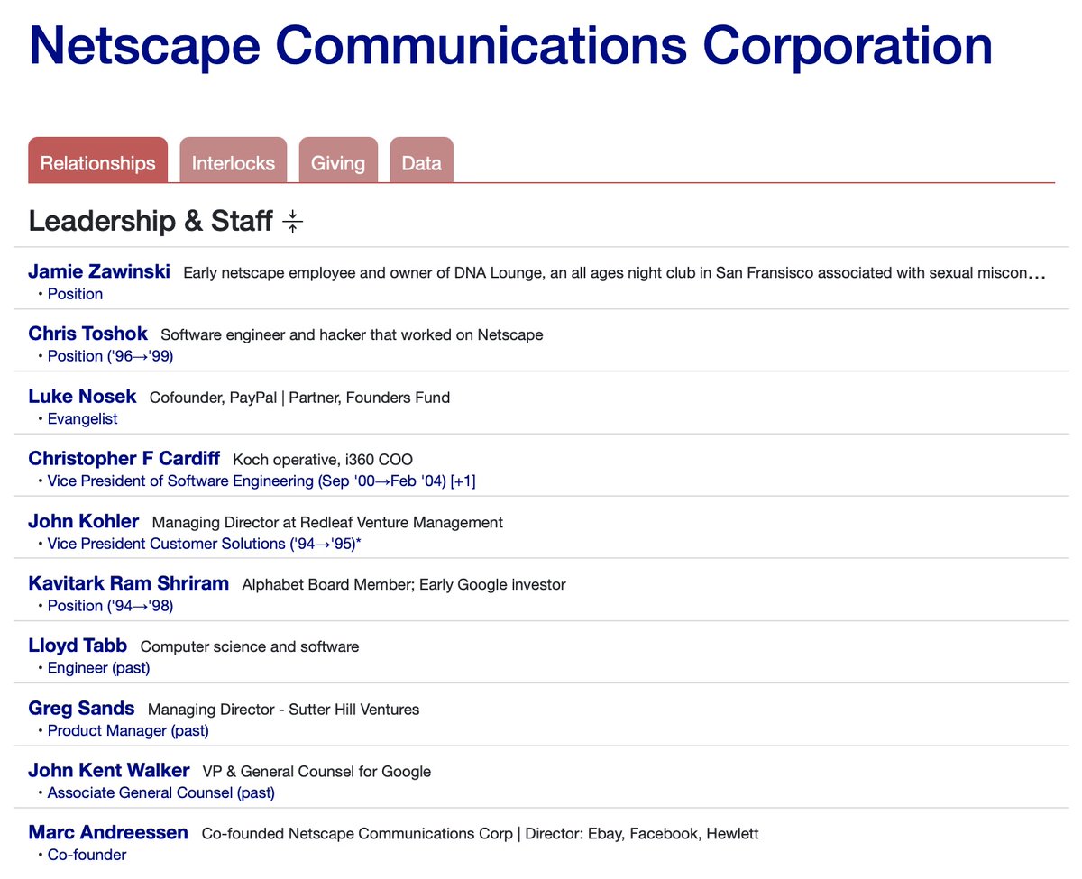Viewport: 1082px width, 879px height.
Task: Click Position ('96→'99) relationship link
Action: 110,356
